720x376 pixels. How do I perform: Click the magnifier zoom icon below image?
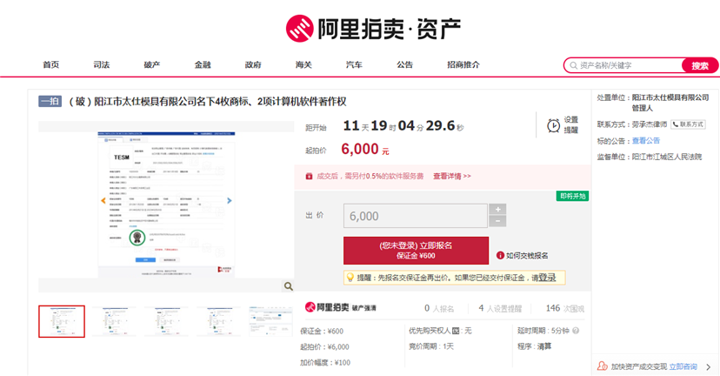(x=289, y=286)
